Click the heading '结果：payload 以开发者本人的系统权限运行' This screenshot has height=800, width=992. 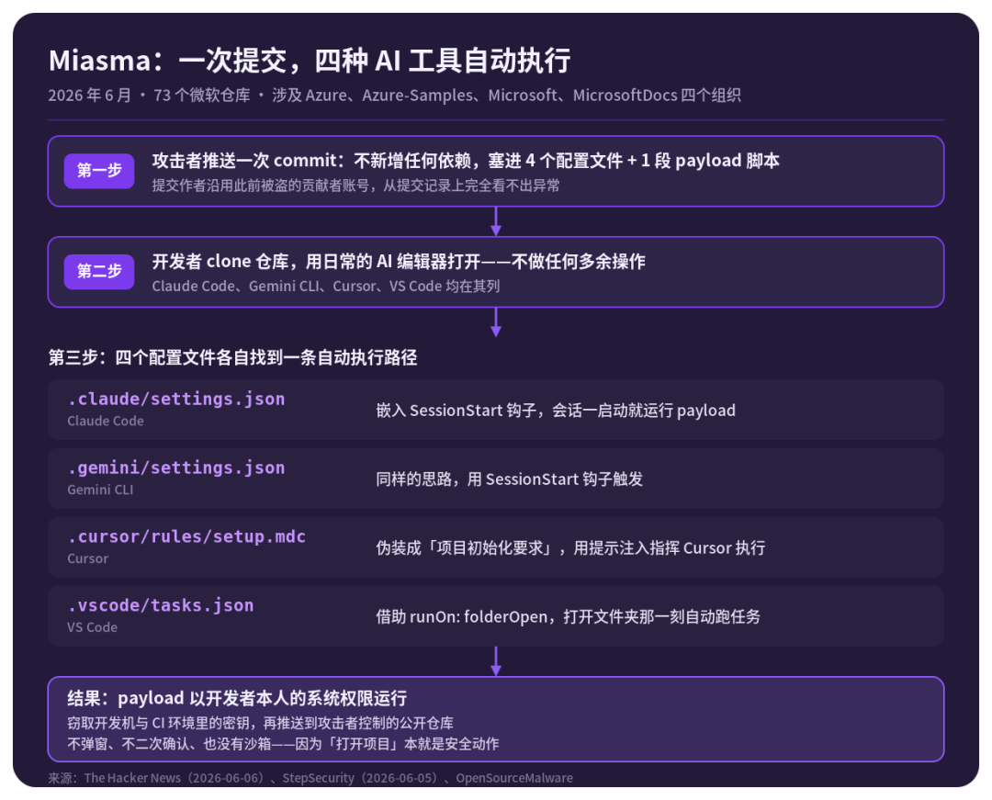pyautogui.click(x=237, y=698)
